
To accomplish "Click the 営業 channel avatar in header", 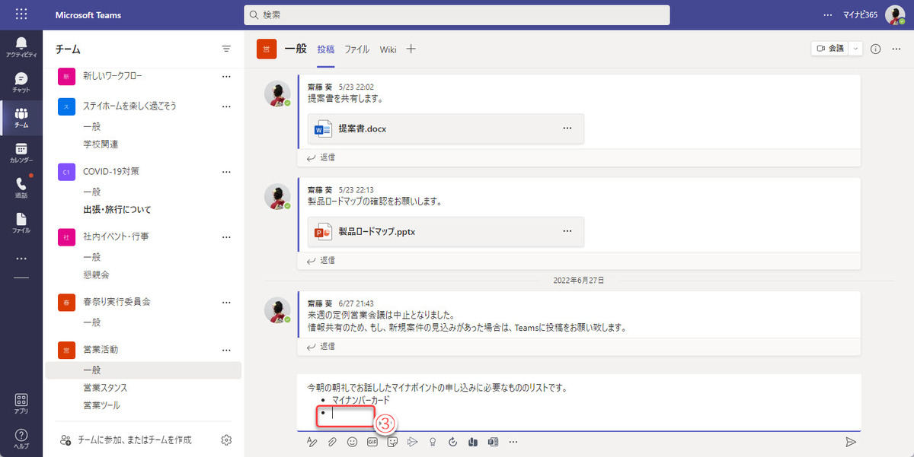I will coord(266,49).
